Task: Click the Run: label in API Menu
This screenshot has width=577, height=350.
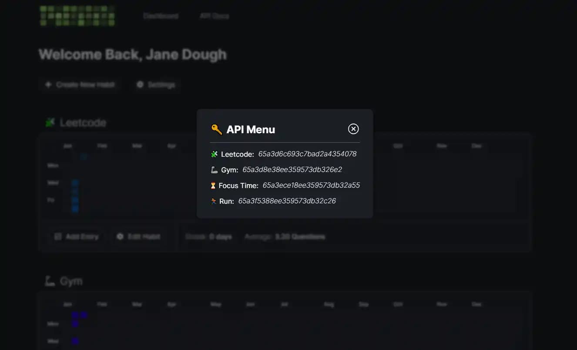Action: pyautogui.click(x=227, y=201)
